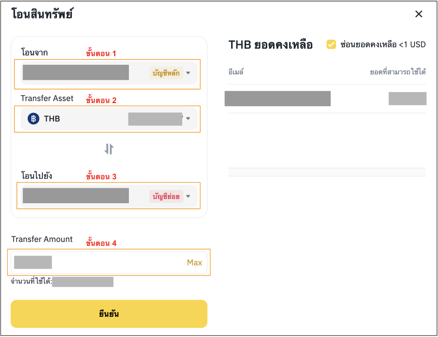Click the masked available balance value in the table
Screen dimensions: 438x337
click(407, 99)
